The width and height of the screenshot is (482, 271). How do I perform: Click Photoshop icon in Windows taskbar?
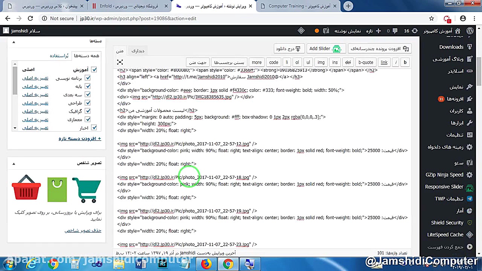(163, 264)
